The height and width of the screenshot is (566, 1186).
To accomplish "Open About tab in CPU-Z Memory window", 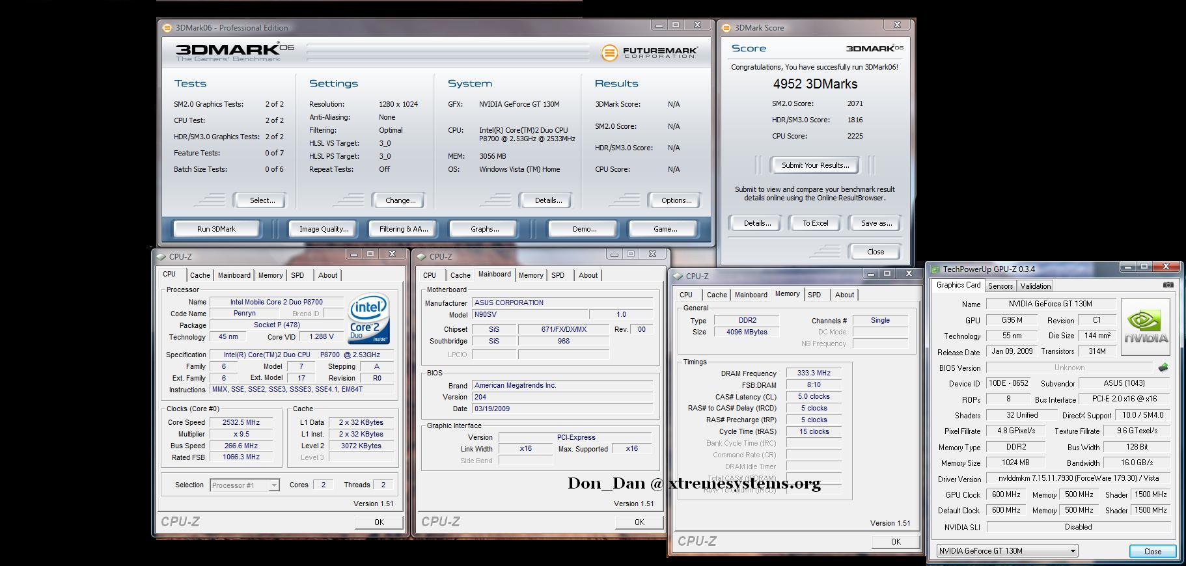I will [x=844, y=295].
